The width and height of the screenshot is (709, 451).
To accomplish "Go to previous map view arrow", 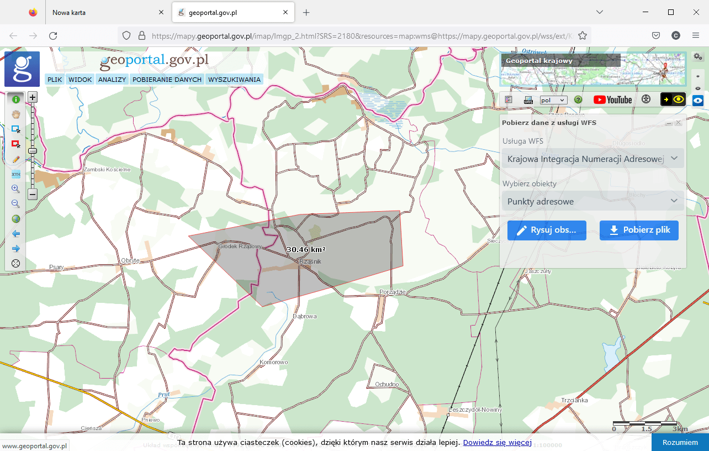I will [15, 234].
